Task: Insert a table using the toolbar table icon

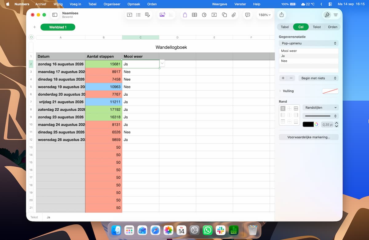Action: [x=194, y=15]
